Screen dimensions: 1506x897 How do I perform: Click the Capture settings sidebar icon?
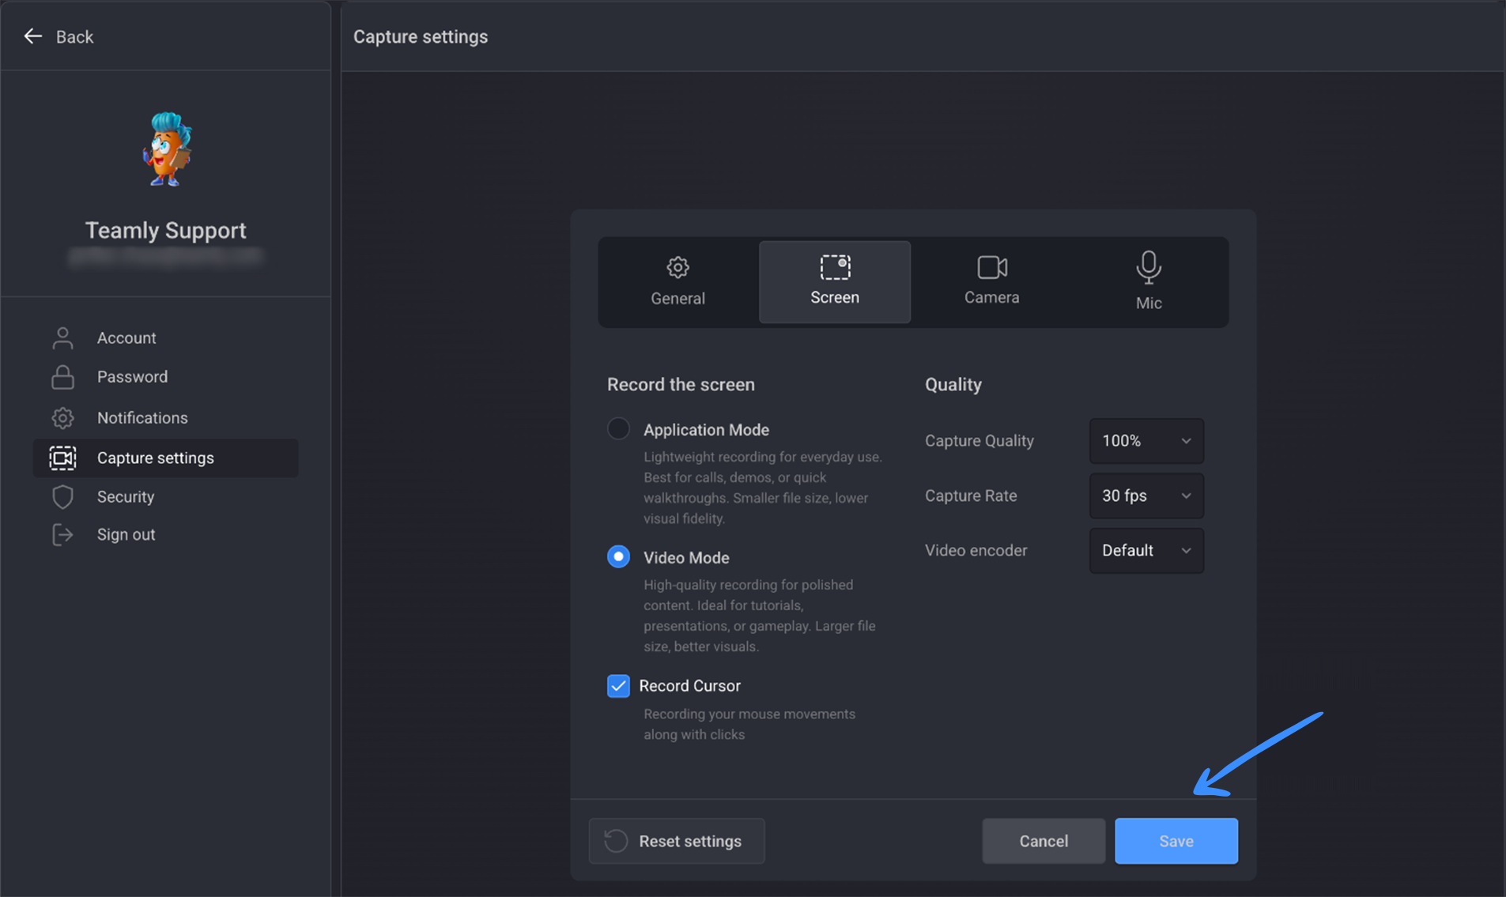pos(62,458)
